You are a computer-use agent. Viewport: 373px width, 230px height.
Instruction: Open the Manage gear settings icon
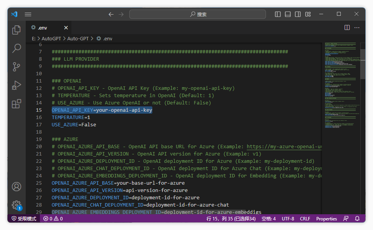(17, 205)
